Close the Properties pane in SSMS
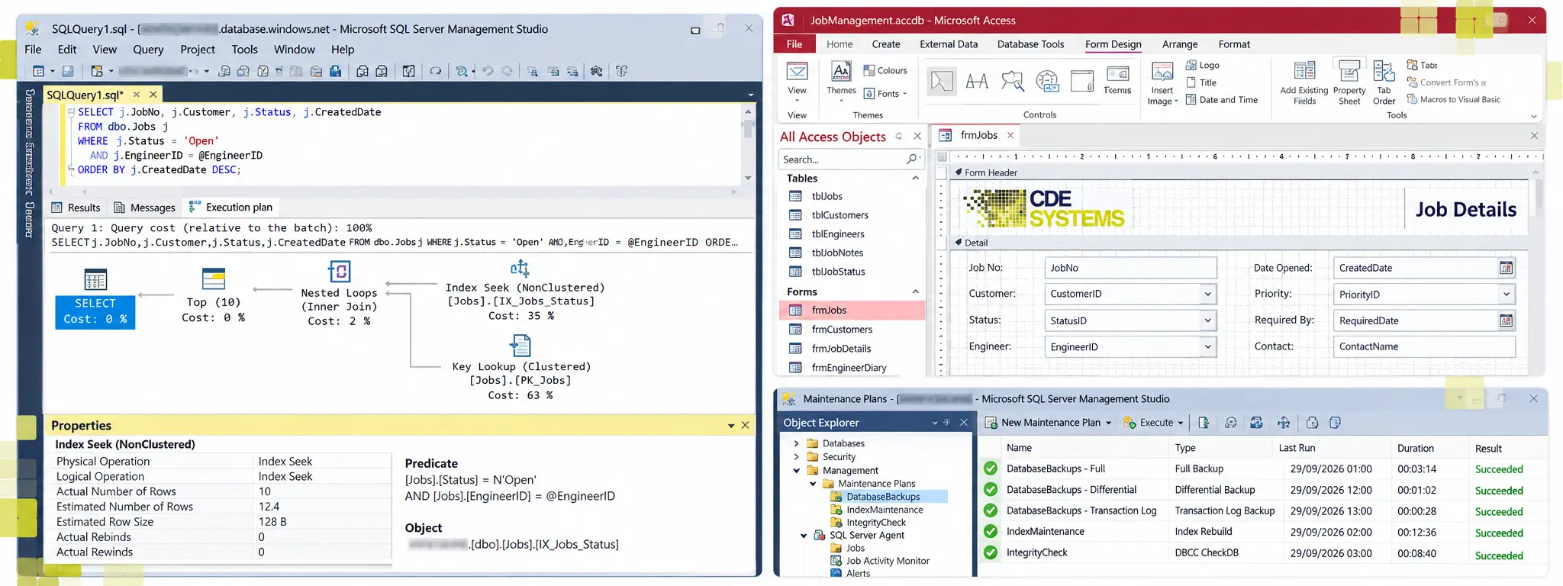This screenshot has width=1563, height=586. 746,425
